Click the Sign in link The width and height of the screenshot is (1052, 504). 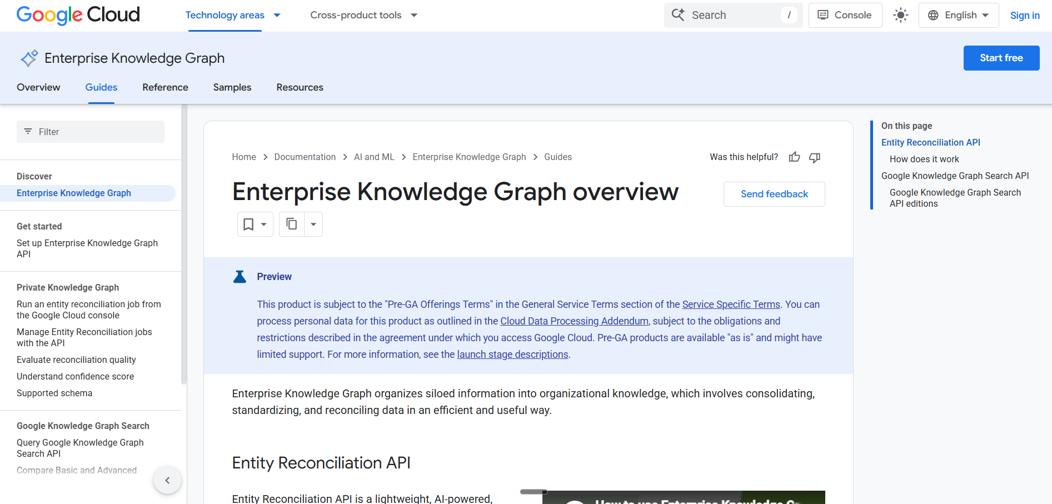point(1025,15)
